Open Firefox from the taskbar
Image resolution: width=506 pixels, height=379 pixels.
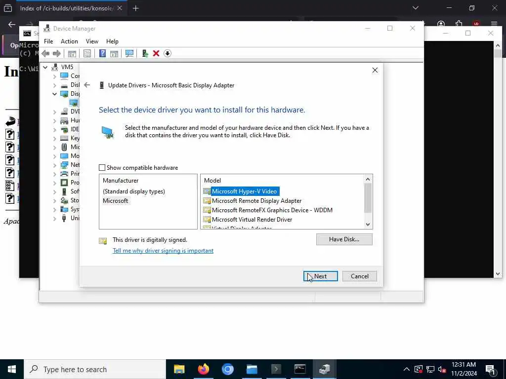(203, 369)
